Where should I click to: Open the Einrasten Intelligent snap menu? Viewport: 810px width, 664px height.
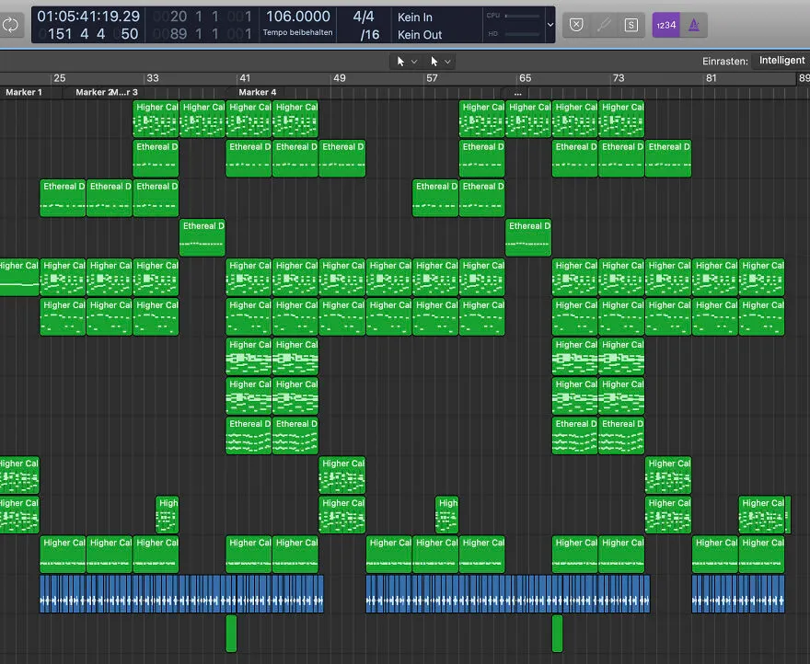pyautogui.click(x=781, y=61)
